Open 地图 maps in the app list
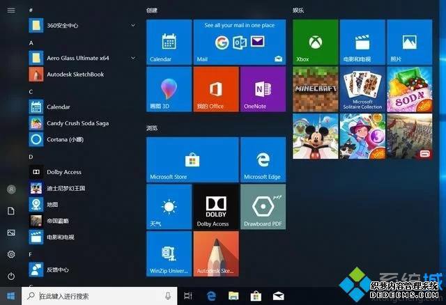 pos(82,204)
